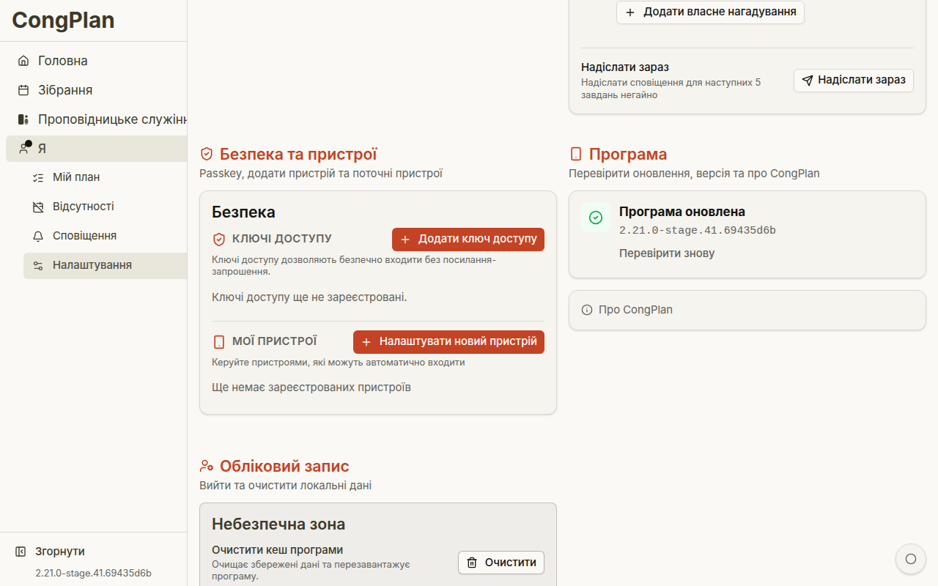
Task: Click the device icon beside МОЇ ПРИСТРОЇ
Action: coord(218,342)
